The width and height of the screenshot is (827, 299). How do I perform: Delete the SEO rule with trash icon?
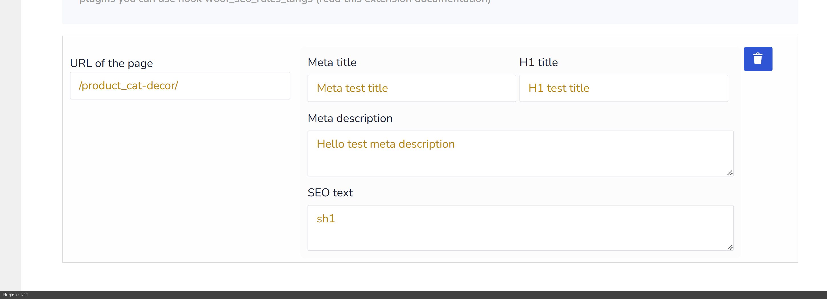click(x=758, y=59)
